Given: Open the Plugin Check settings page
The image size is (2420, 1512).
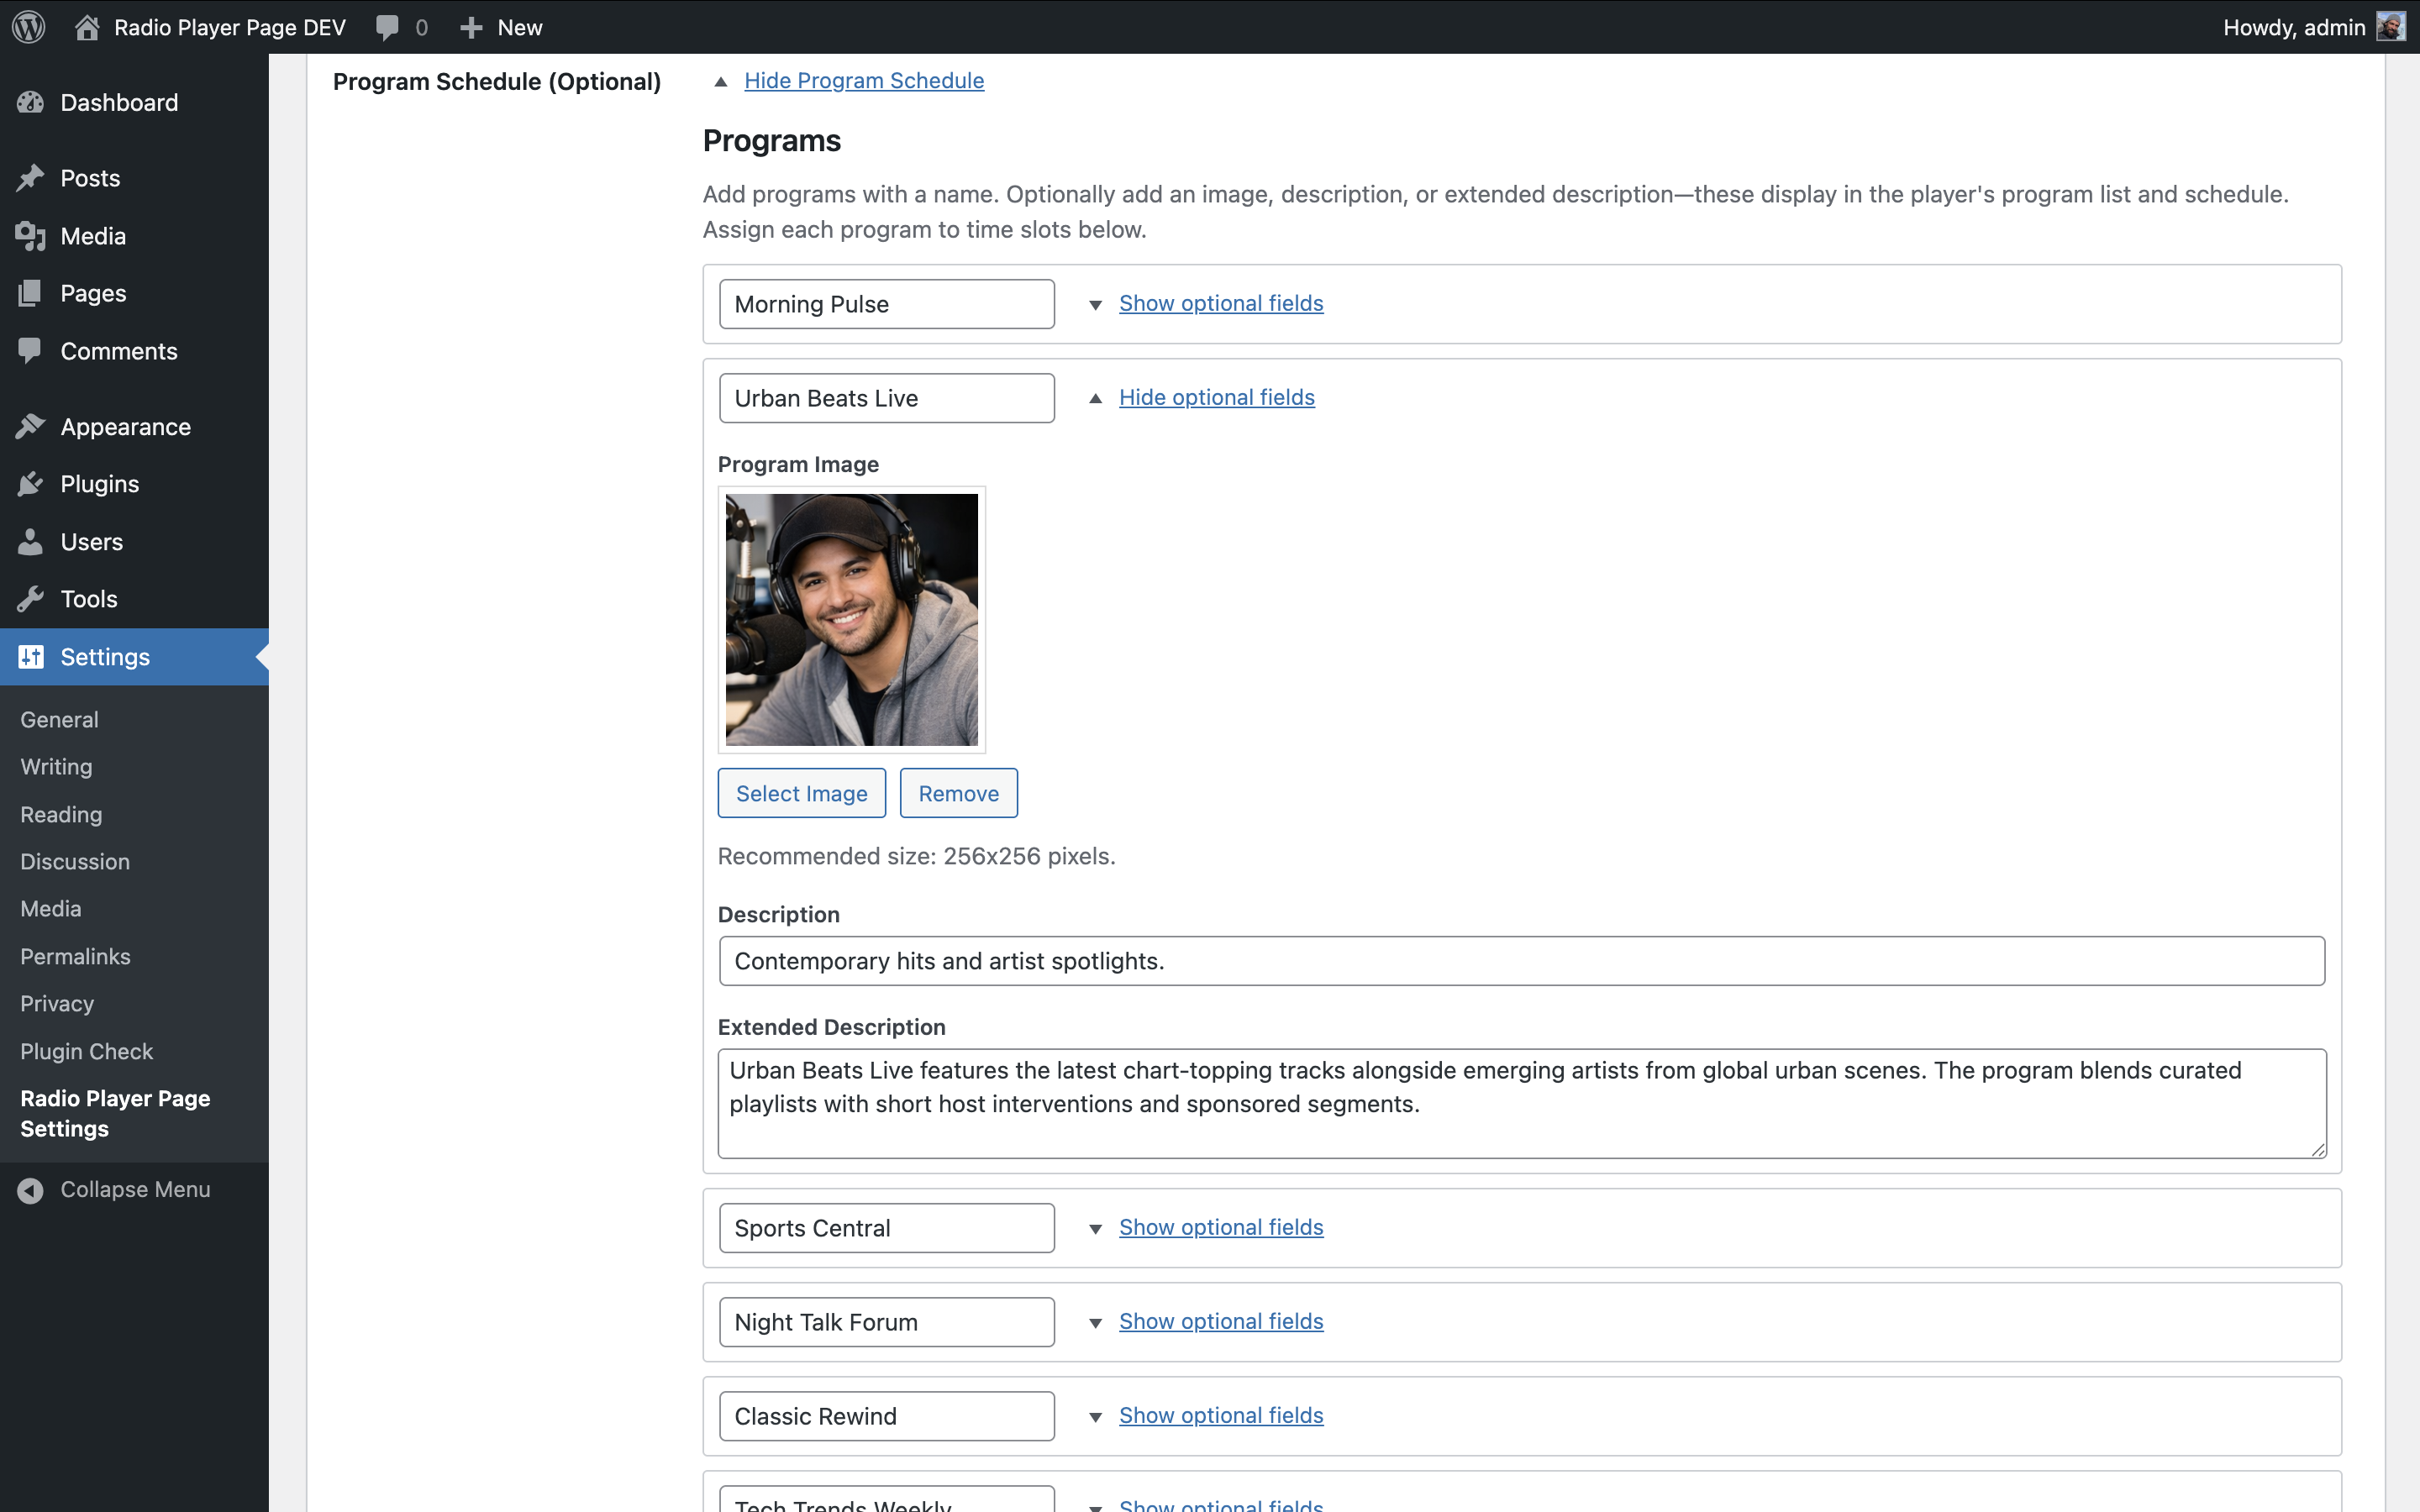Looking at the screenshot, I should (86, 1051).
